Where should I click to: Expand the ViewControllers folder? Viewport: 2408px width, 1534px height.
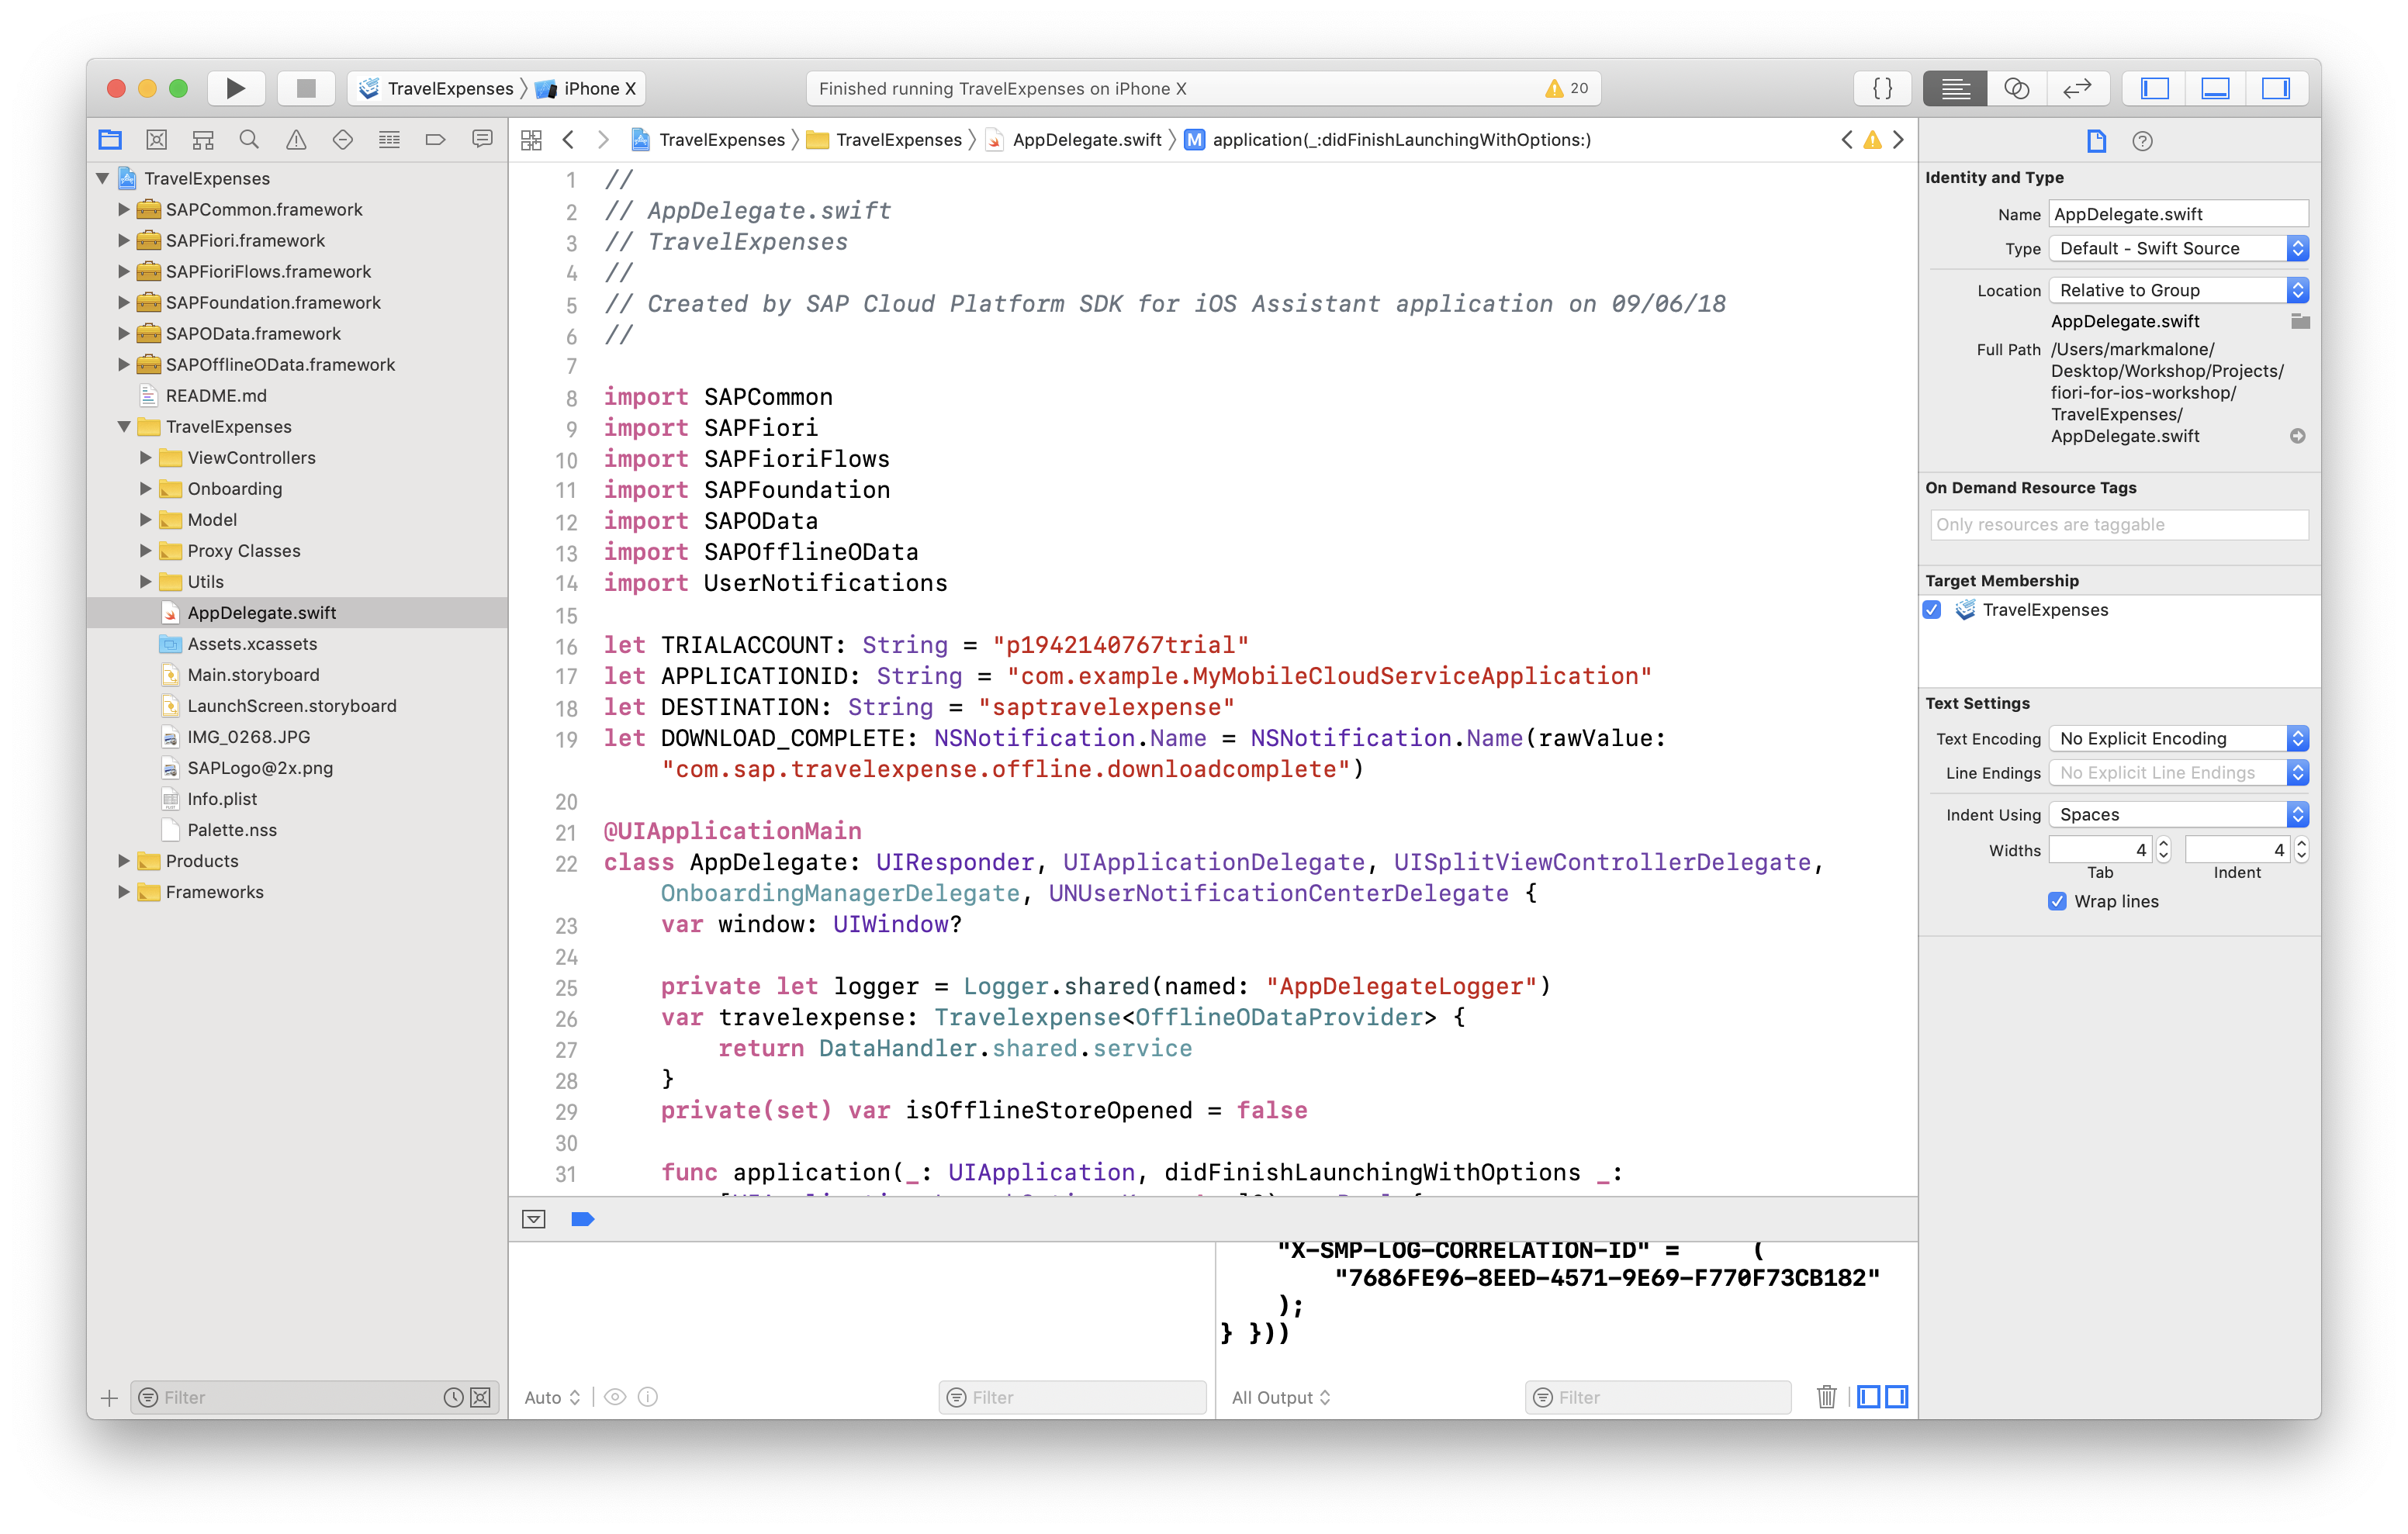[146, 458]
